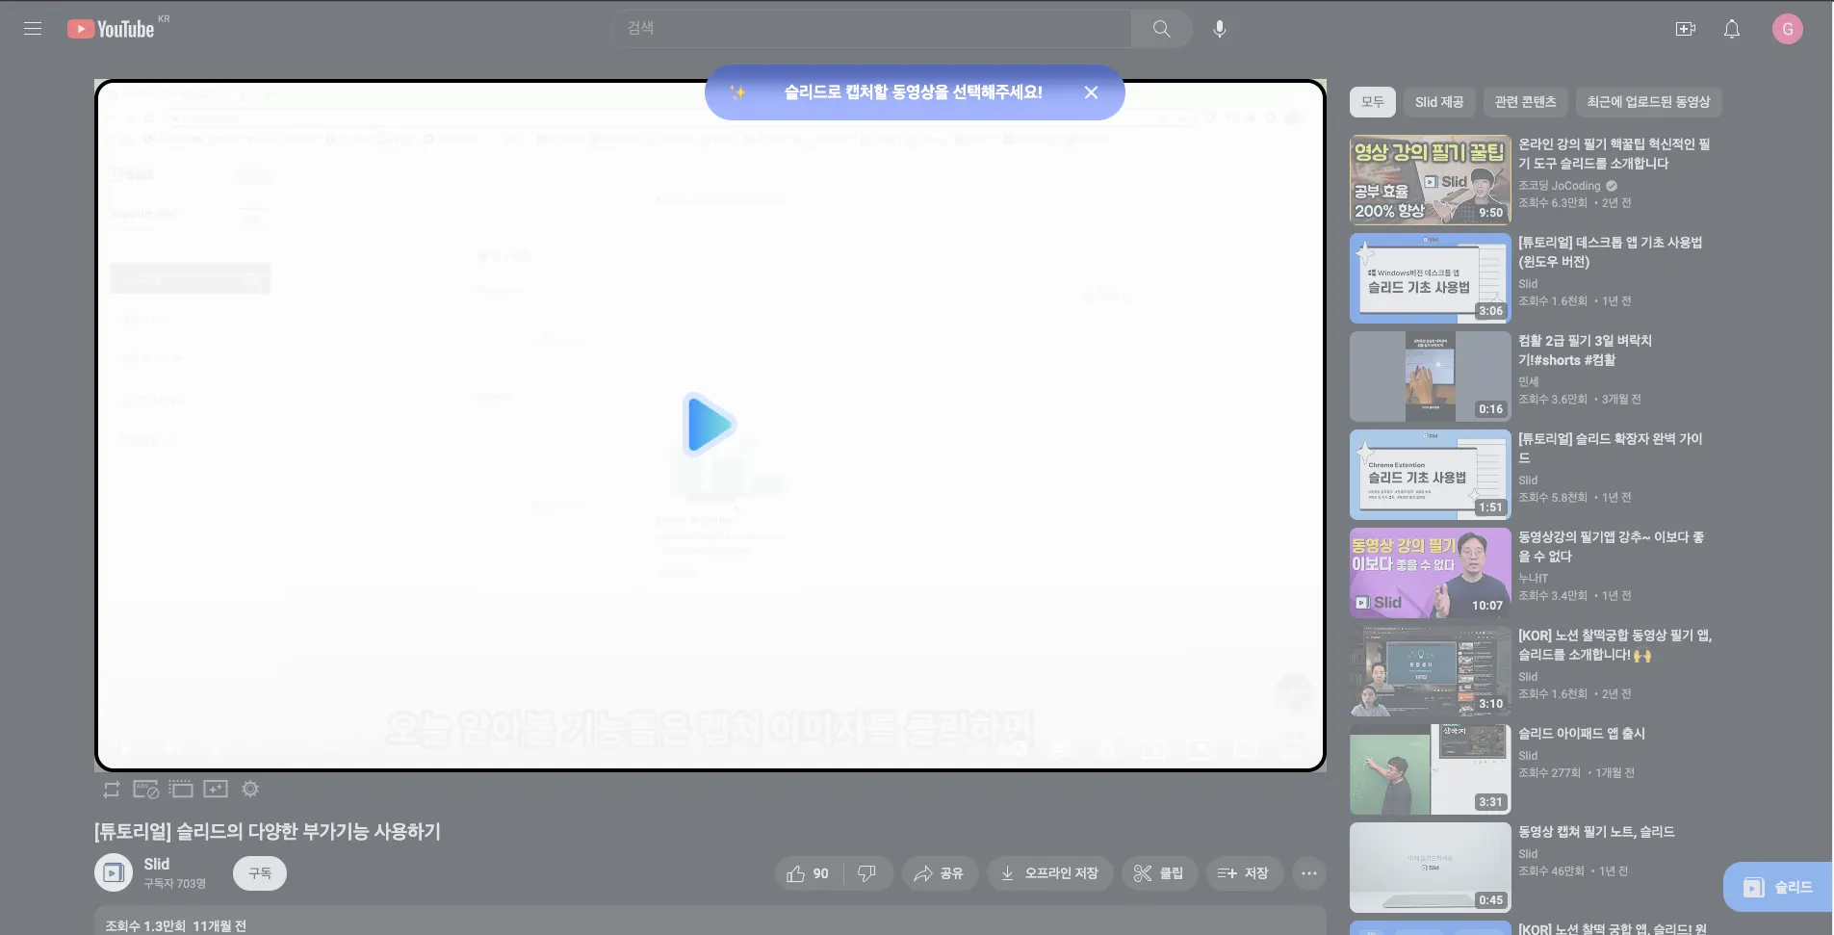Open the 0:16 shorts thumbnail
Screen dimensions: 1834x935
coord(1431,377)
